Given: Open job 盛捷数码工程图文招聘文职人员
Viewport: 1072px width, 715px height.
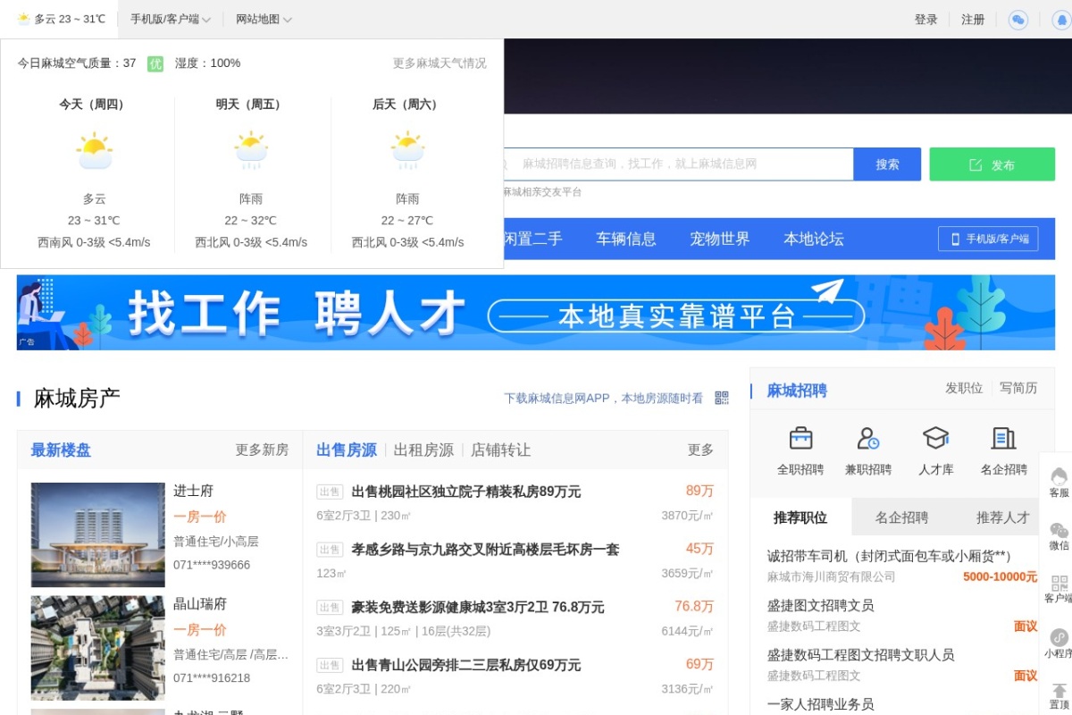Looking at the screenshot, I should 860,654.
